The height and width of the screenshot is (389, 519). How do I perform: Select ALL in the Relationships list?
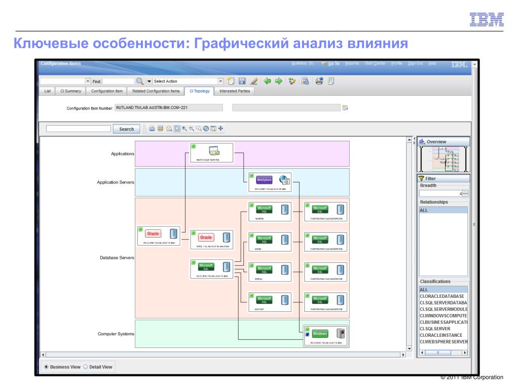click(x=443, y=210)
